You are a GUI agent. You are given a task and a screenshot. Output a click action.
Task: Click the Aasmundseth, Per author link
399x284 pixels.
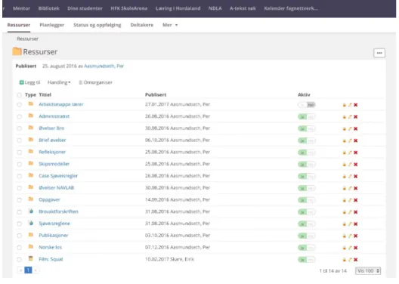(104, 66)
